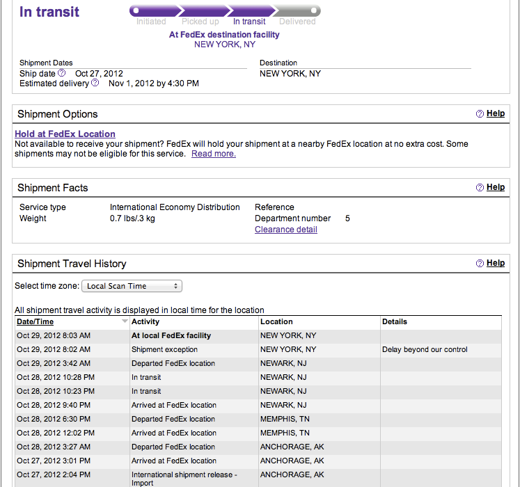Click 'Oct 27, 2012 2:04 PM' date cell
This screenshot has width=520, height=487.
click(54, 474)
